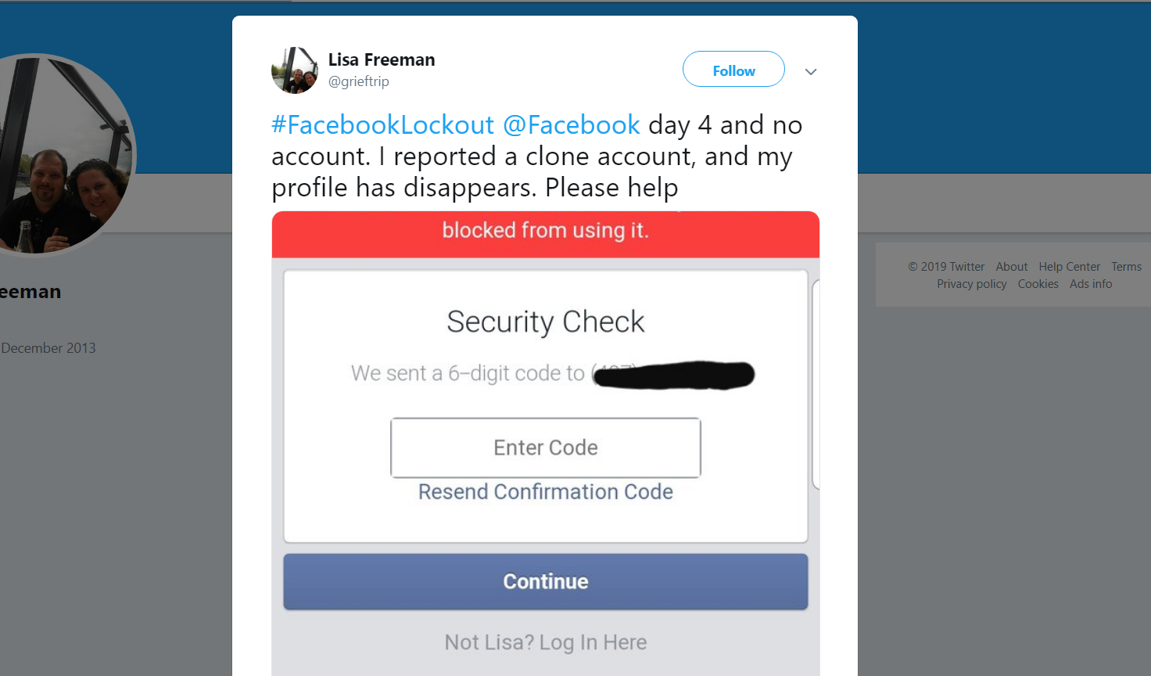Click Resend Confirmation Code link

coord(546,491)
